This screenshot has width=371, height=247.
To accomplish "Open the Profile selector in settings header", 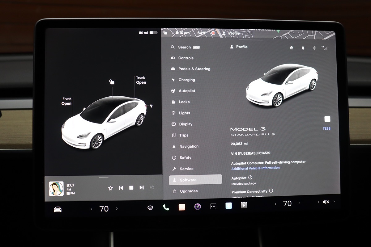I will coord(239,47).
